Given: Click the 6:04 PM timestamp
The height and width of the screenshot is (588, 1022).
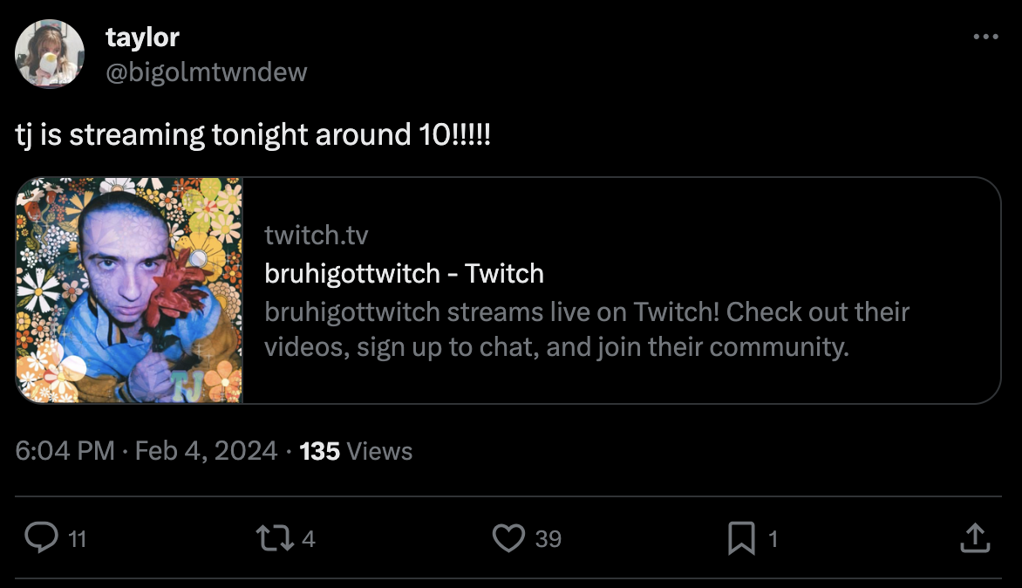Looking at the screenshot, I should pyautogui.click(x=65, y=451).
